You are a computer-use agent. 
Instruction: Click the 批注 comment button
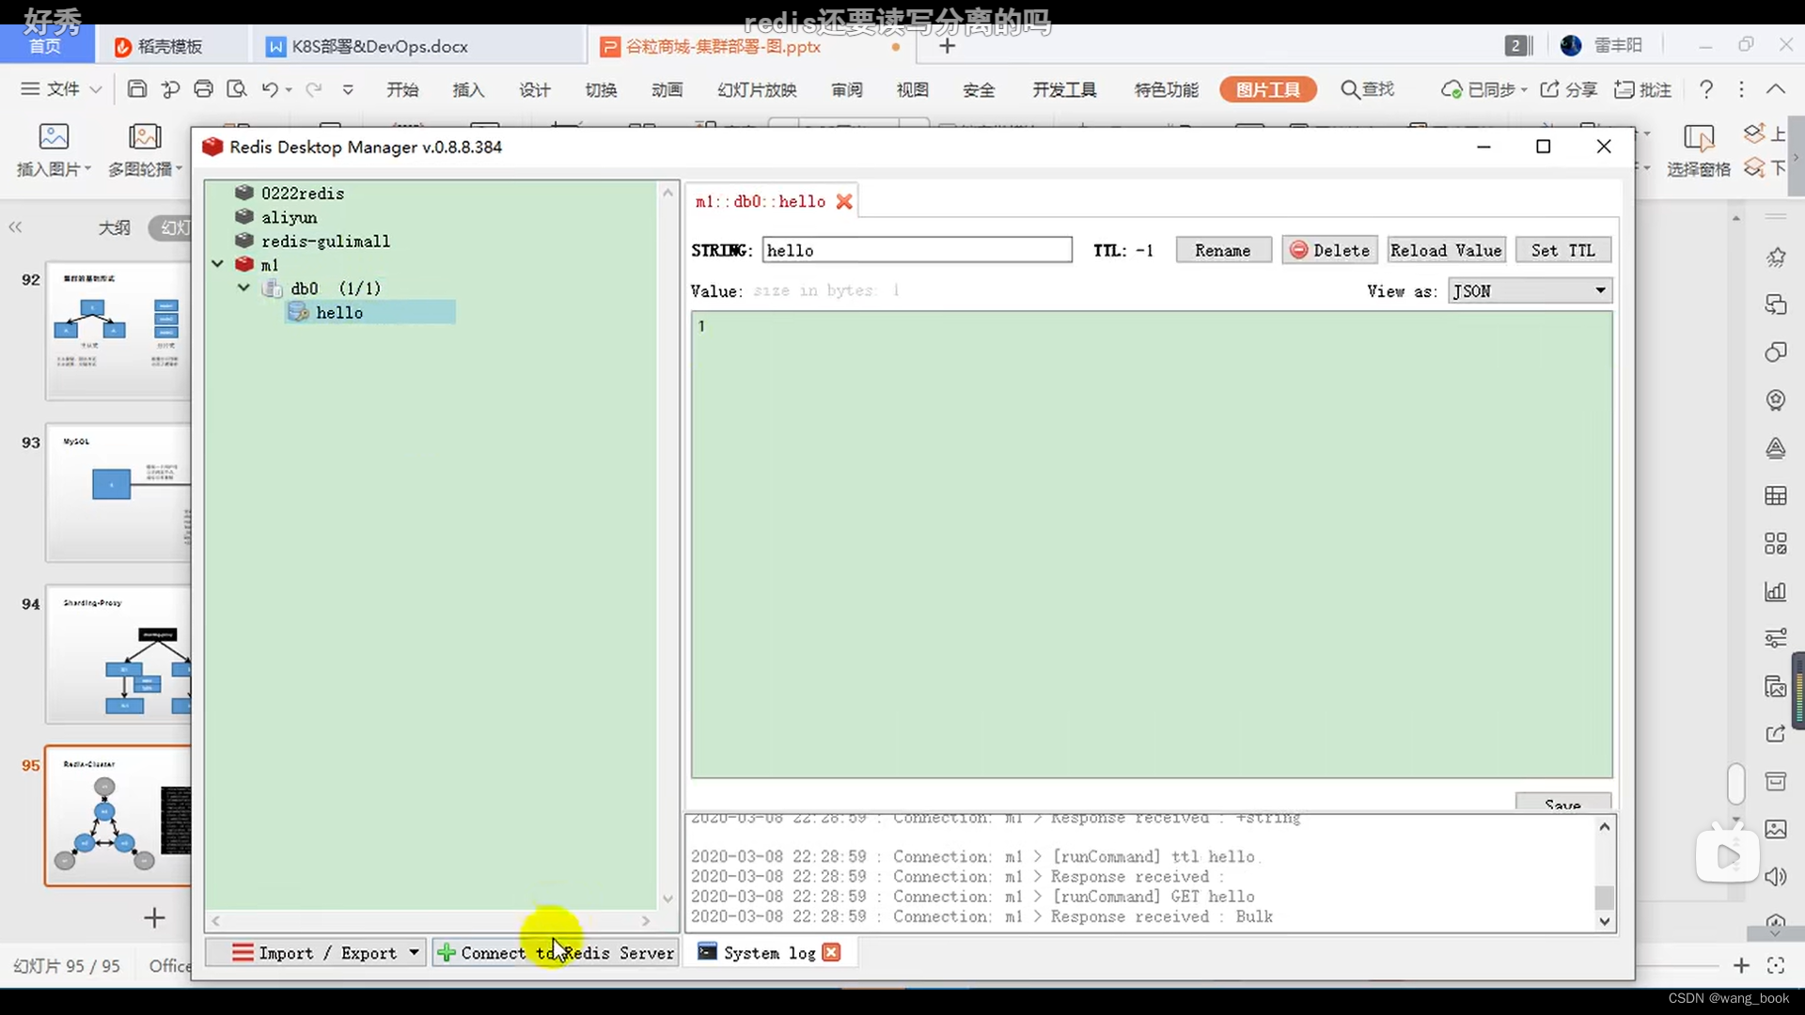click(x=1643, y=89)
